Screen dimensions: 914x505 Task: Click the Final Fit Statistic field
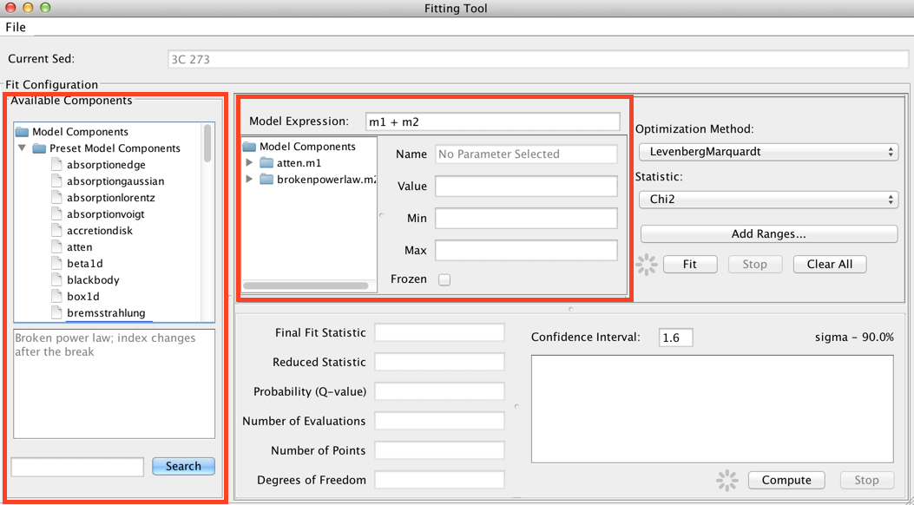[x=439, y=332]
